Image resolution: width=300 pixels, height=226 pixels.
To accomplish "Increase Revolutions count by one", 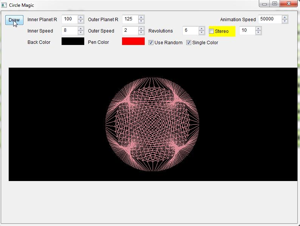I will pos(201,29).
